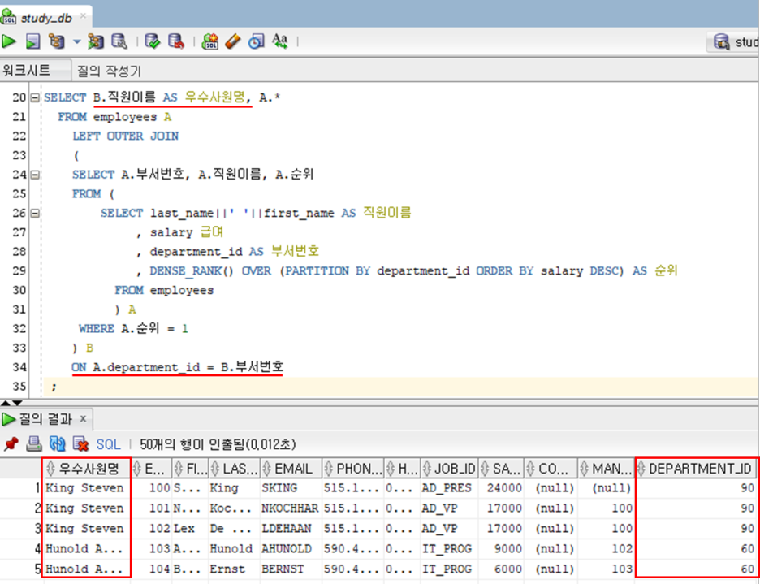Screen dimensions: 760x584
Task: Open SQL History clock icon
Action: pos(257,41)
